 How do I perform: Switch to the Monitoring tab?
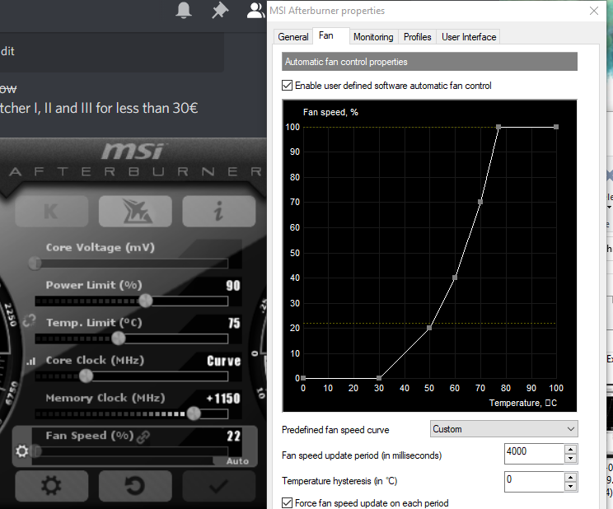(x=373, y=37)
